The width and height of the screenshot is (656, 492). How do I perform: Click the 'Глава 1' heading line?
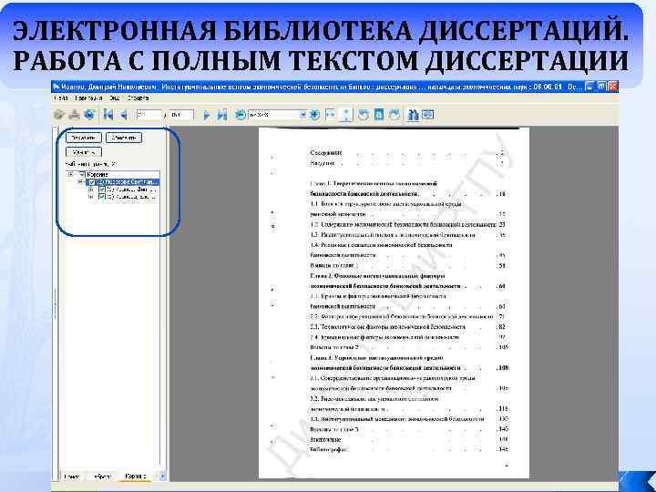[374, 184]
